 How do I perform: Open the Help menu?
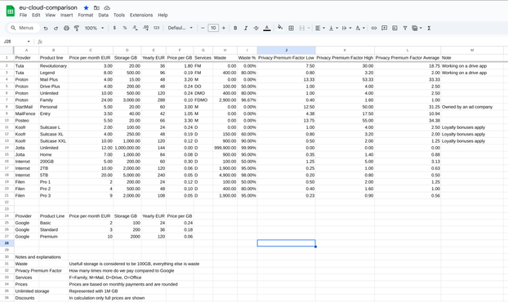click(x=163, y=16)
